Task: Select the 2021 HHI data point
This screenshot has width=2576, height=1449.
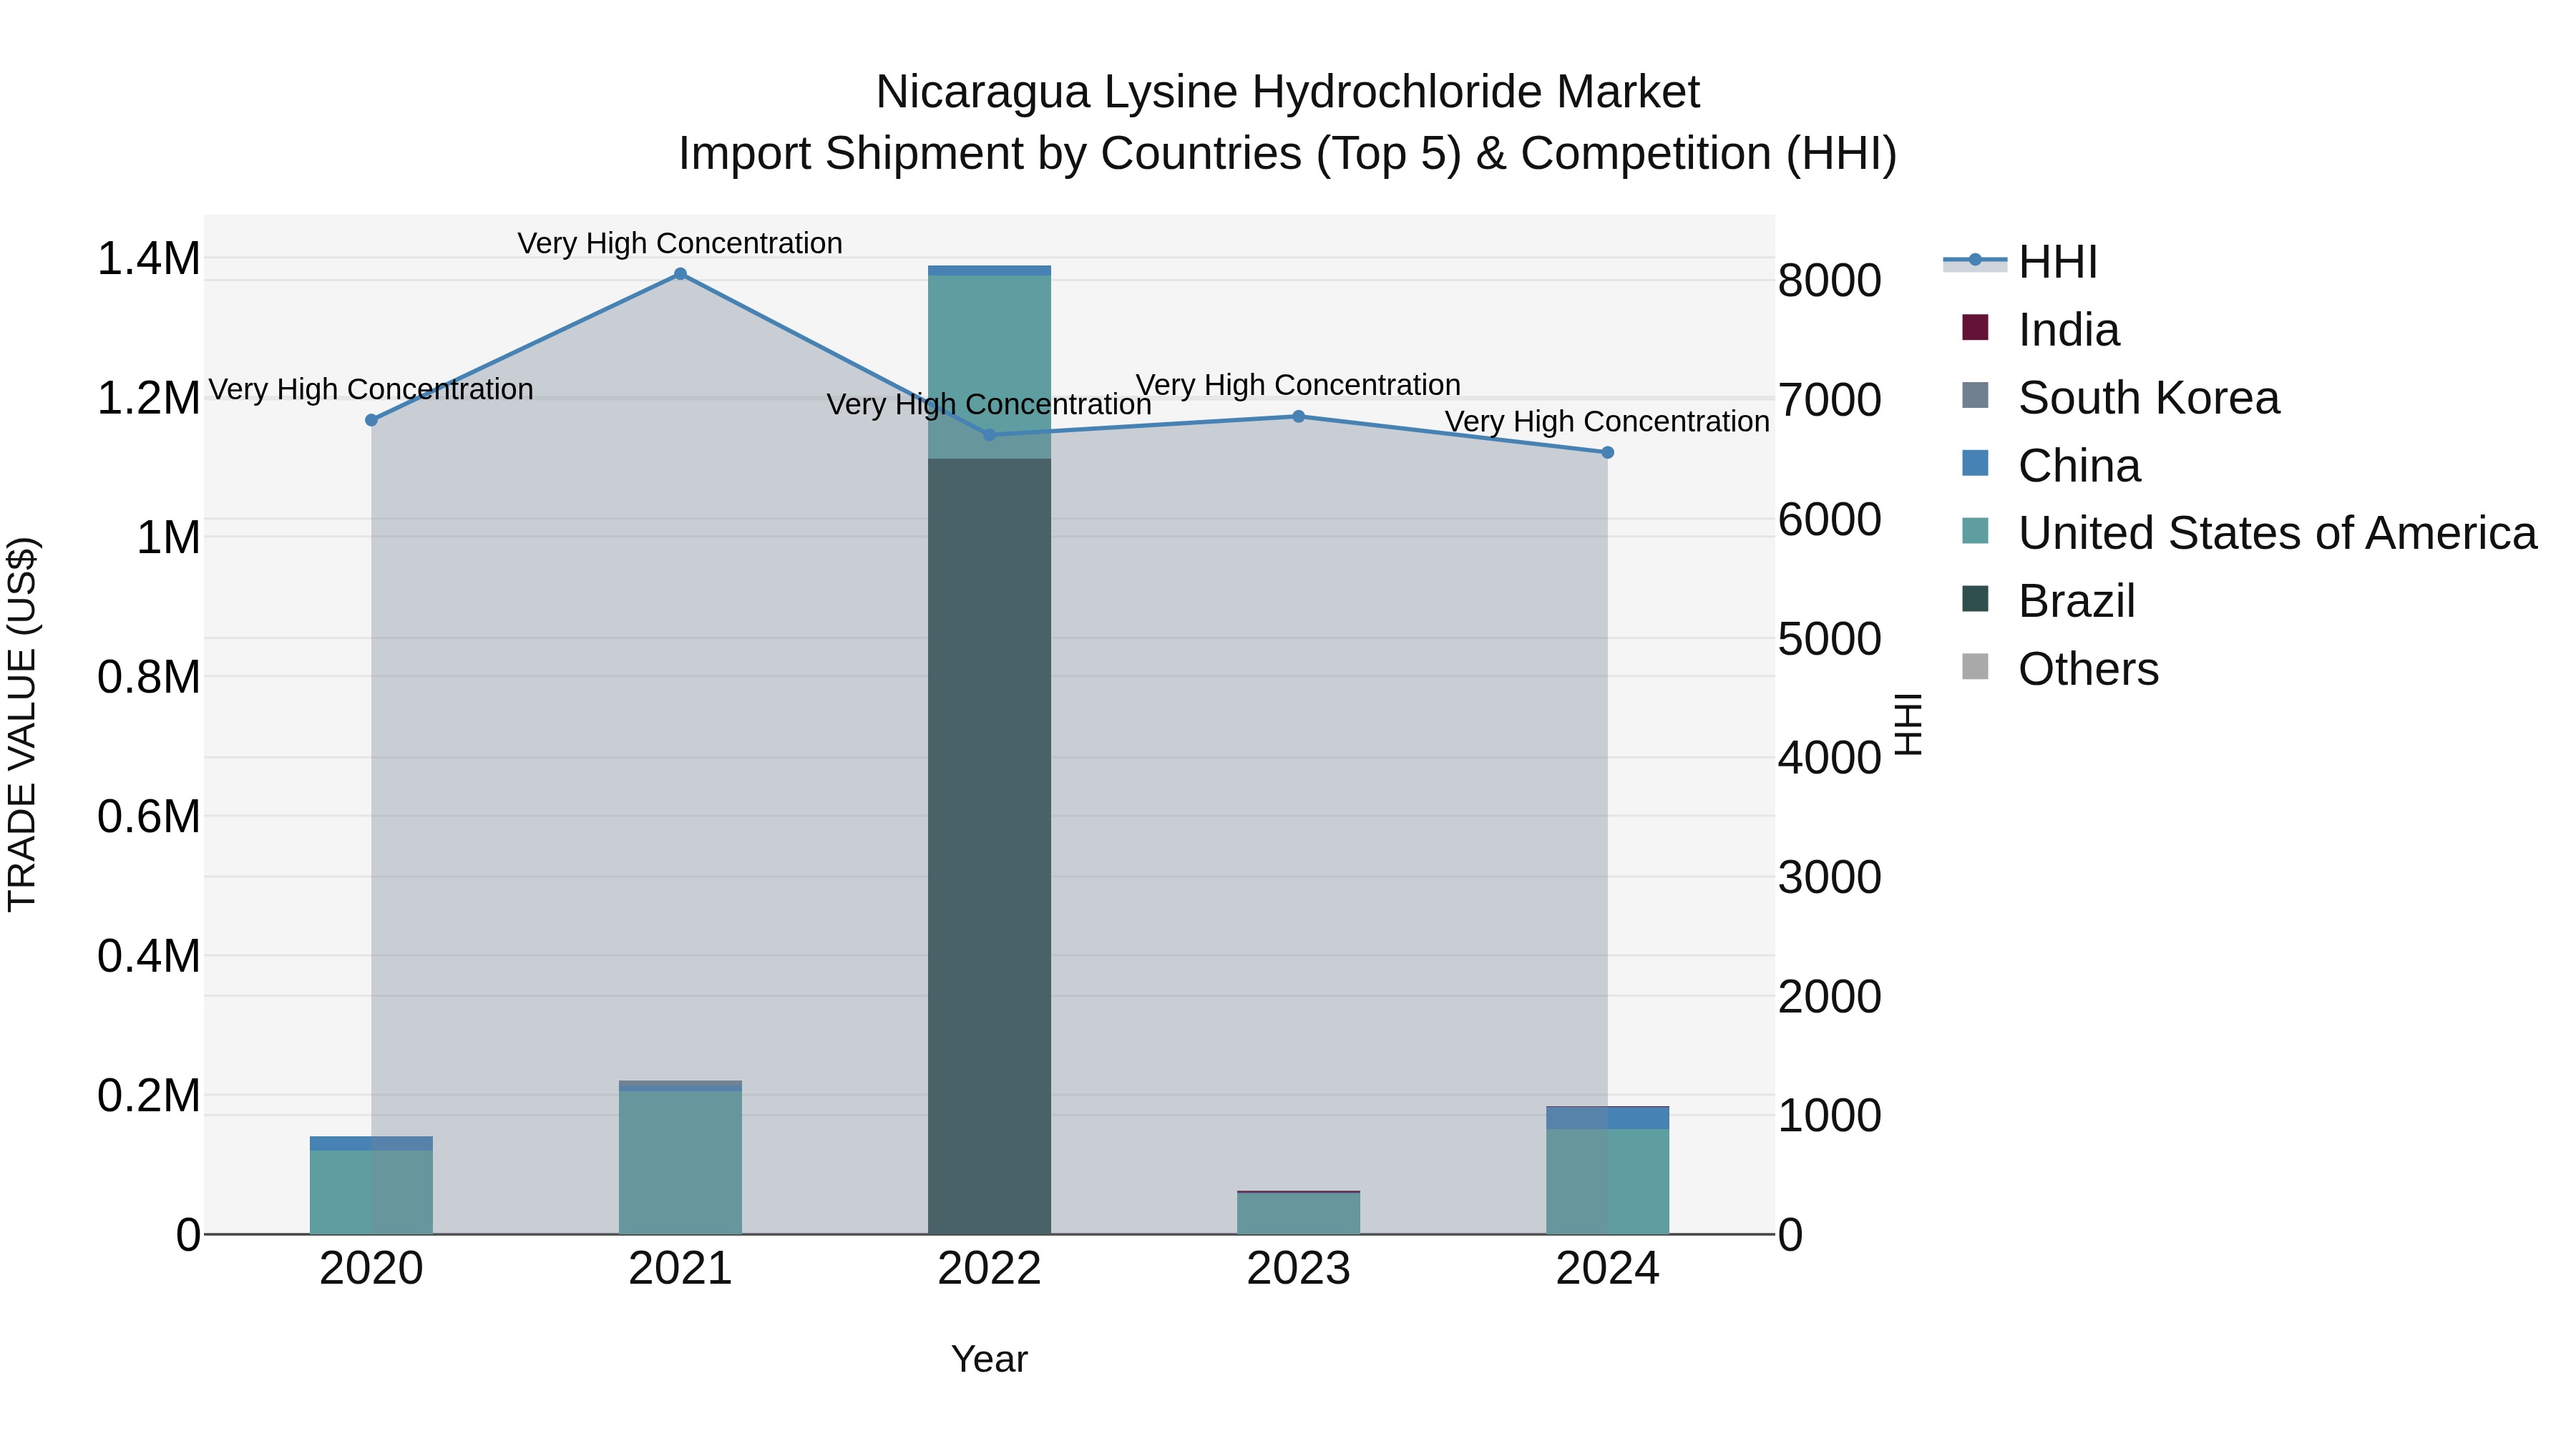Action: pos(680,274)
